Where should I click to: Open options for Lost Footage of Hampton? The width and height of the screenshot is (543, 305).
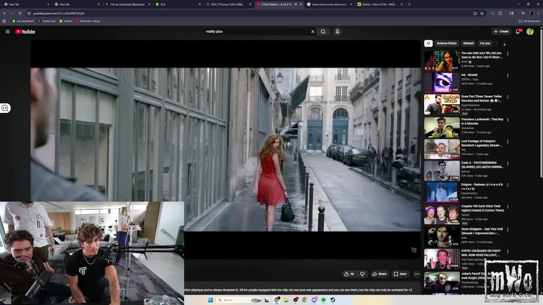[x=507, y=141]
